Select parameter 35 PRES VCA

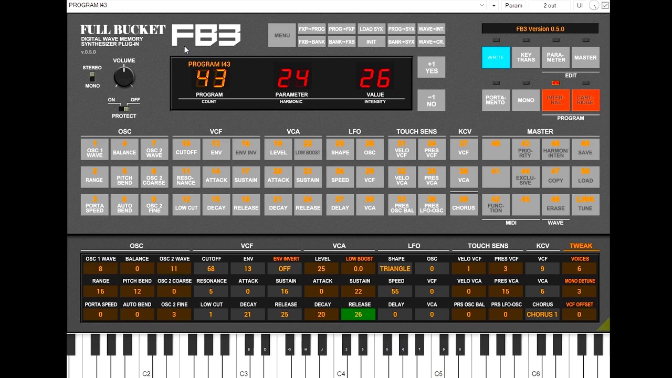point(432,177)
